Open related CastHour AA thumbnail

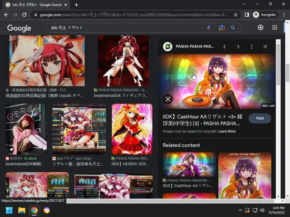[x=189, y=165]
